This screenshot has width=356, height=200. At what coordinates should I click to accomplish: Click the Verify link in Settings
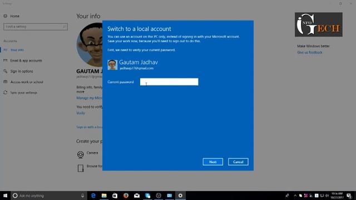tap(81, 113)
